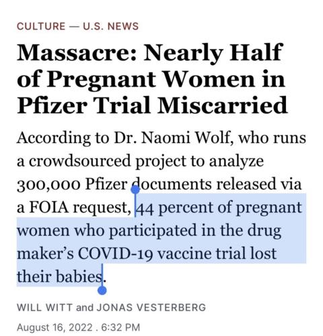Click the name "Dr. Naomi Wolf"
This screenshot has width=323, height=336.
pyautogui.click(x=174, y=138)
